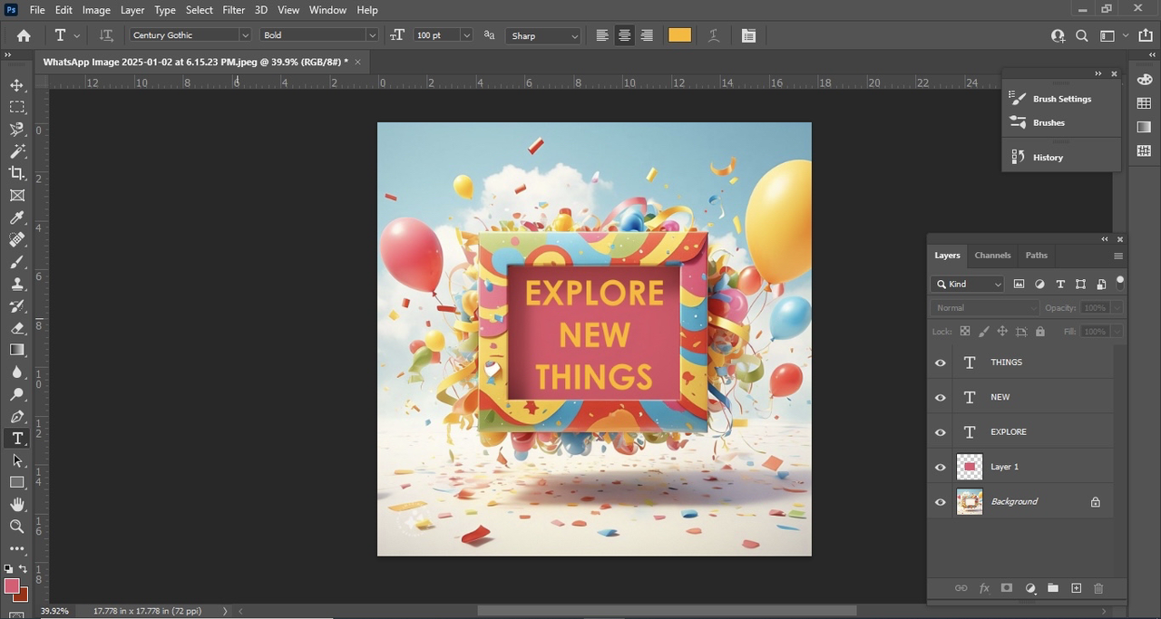1161x619 pixels.
Task: Open the 100 pt font size dropdown
Action: 466,35
